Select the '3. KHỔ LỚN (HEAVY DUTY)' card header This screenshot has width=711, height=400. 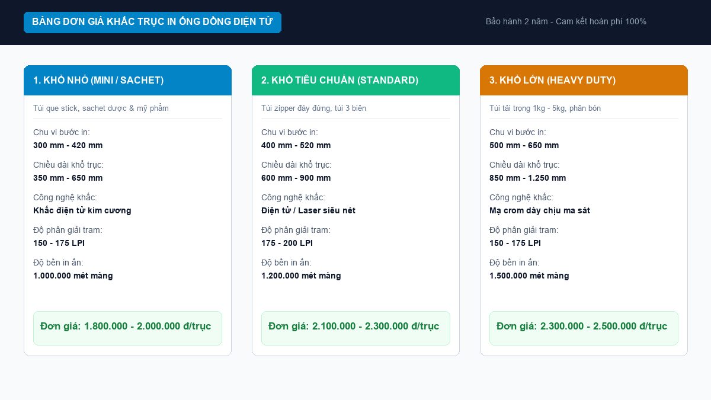(x=584, y=80)
